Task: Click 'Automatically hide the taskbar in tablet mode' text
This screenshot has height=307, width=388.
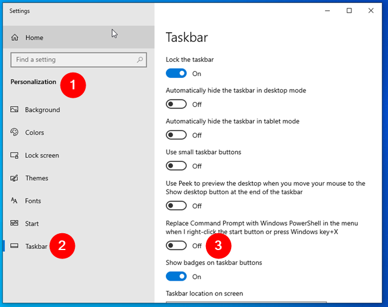Action: point(232,121)
